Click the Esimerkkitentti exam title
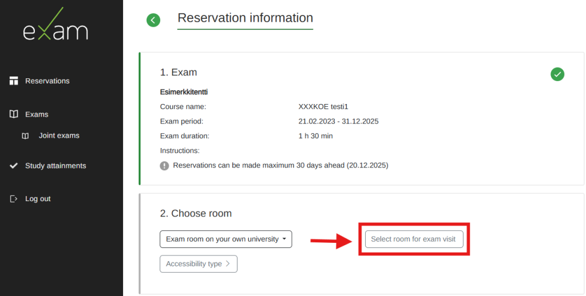The image size is (586, 296). click(x=183, y=91)
